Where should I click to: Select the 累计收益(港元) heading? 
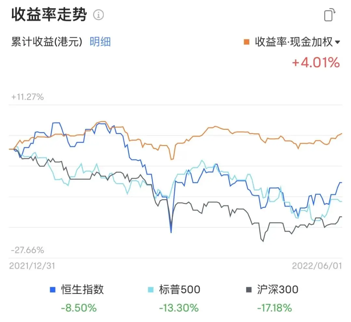click(x=47, y=42)
